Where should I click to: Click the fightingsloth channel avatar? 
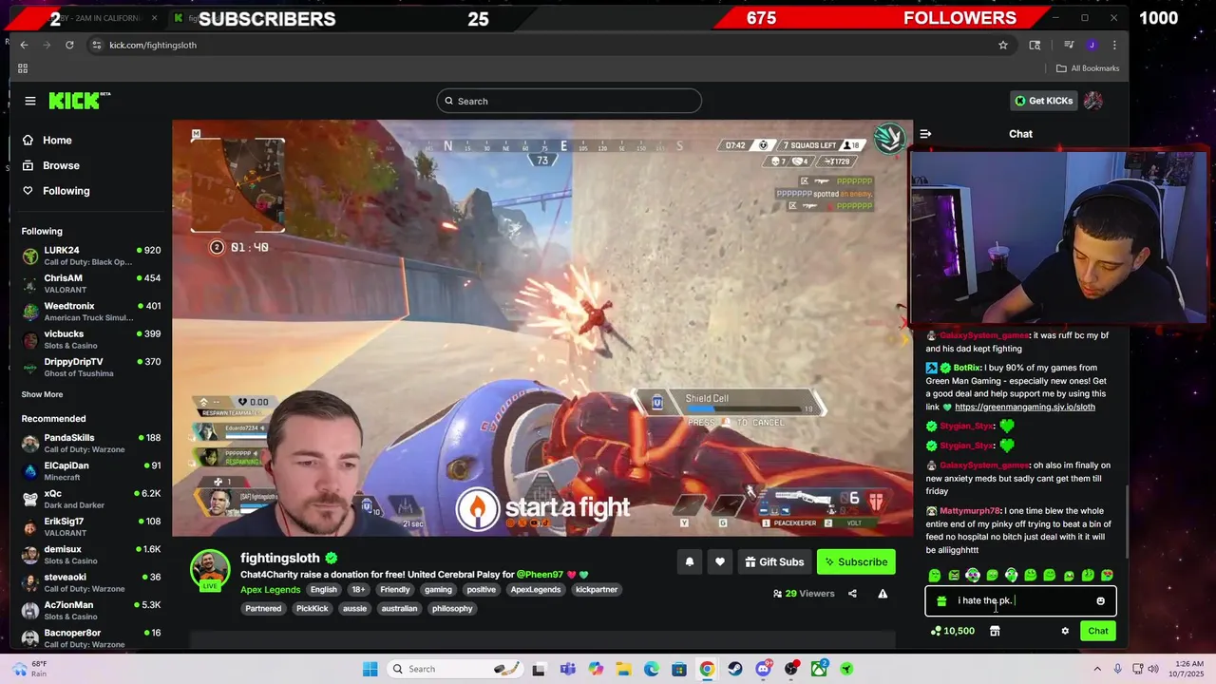210,569
